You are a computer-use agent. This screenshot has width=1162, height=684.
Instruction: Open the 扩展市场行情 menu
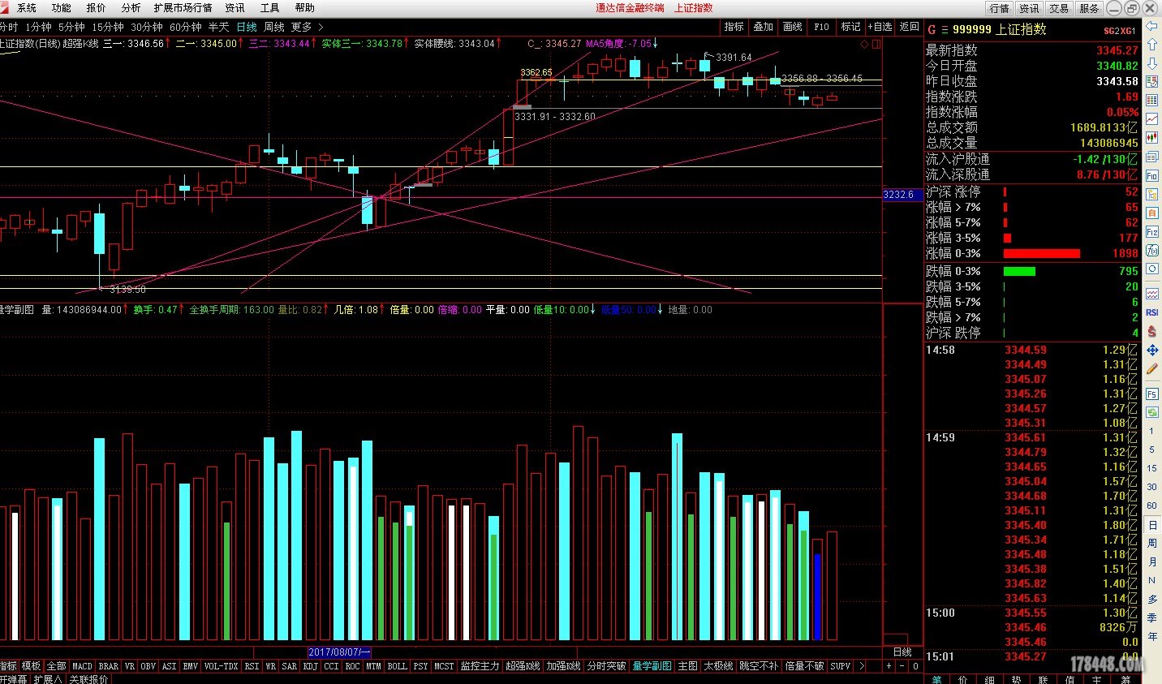183,8
